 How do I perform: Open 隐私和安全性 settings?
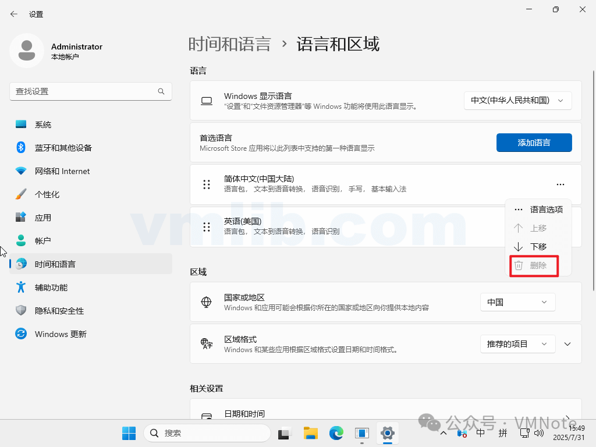(x=59, y=311)
